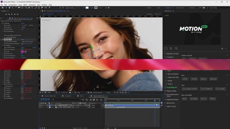The image size is (230, 129).
Task: Hide the Nose Tip 3D layer
Action: point(40,105)
